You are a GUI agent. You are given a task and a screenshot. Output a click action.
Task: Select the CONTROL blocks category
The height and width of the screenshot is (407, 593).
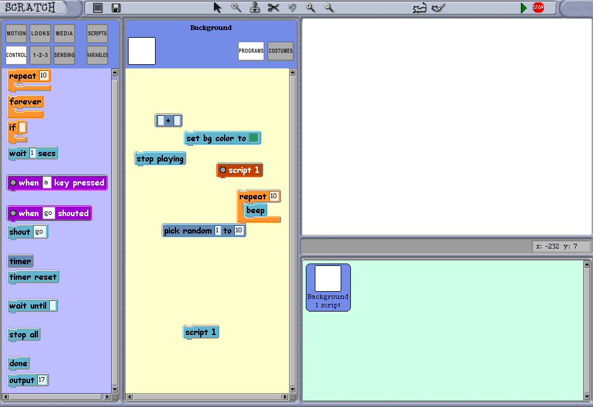click(16, 55)
